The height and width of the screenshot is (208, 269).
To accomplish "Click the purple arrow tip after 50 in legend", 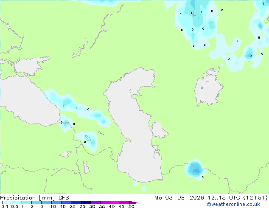I will click(x=134, y=202).
